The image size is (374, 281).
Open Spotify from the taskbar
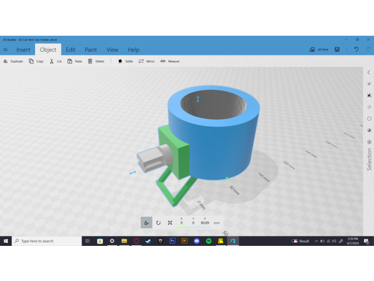208,241
